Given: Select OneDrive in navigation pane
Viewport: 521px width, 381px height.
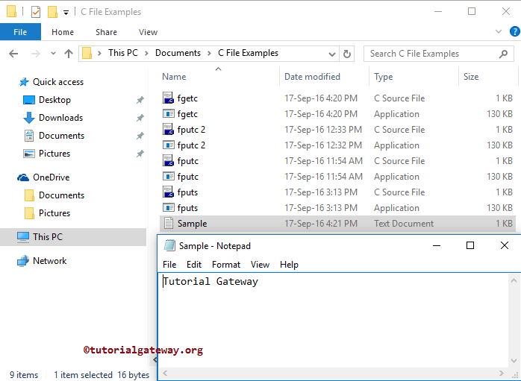Looking at the screenshot, I should click(52, 177).
